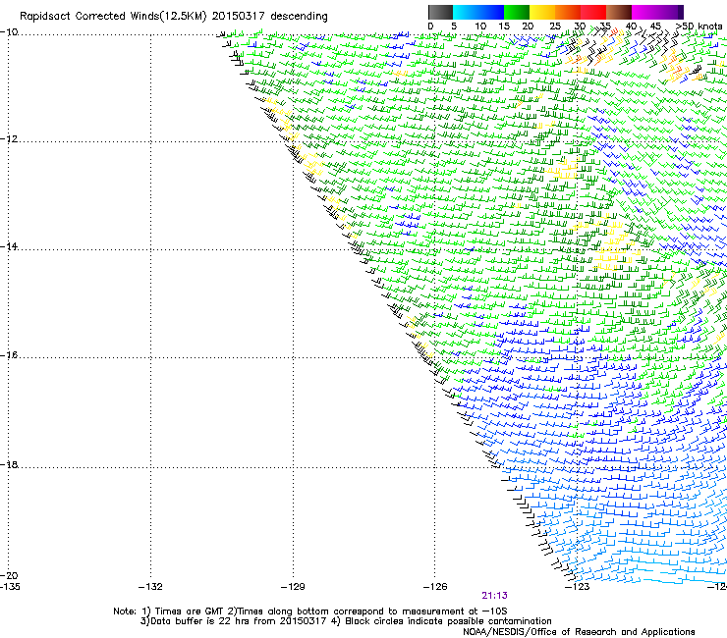This screenshot has width=727, height=638.
Task: Click the magenta 40-45 knots legend swatch
Action: [x=644, y=12]
